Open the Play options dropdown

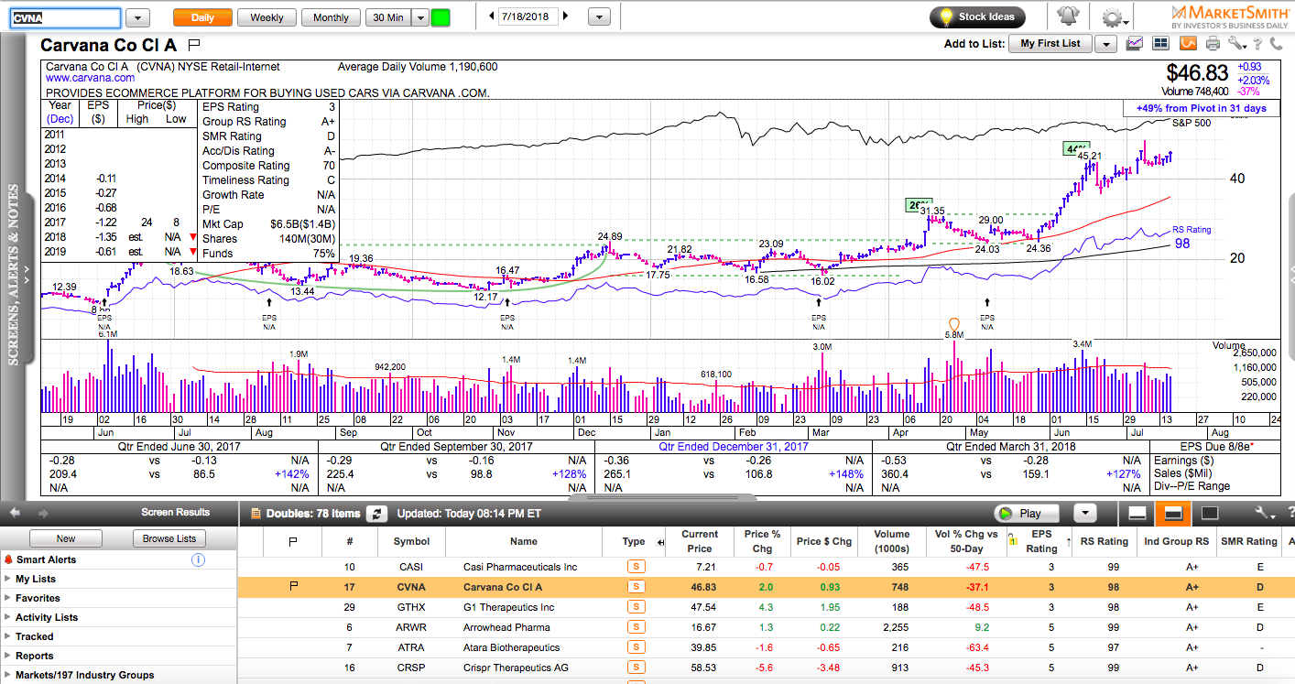coord(1084,514)
